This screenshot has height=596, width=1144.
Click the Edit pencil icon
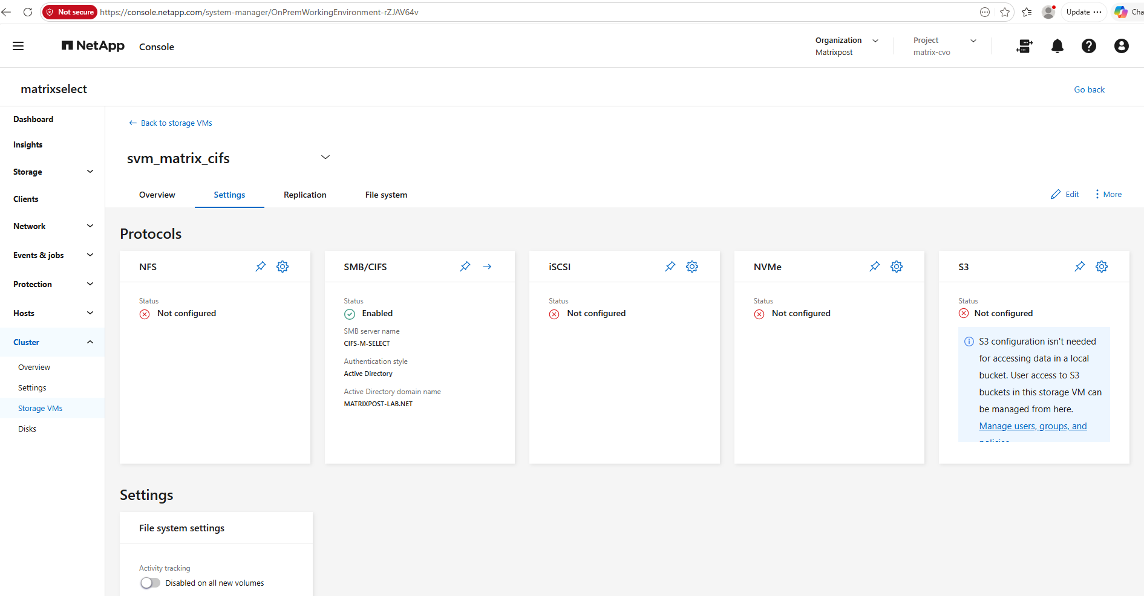pyautogui.click(x=1056, y=195)
